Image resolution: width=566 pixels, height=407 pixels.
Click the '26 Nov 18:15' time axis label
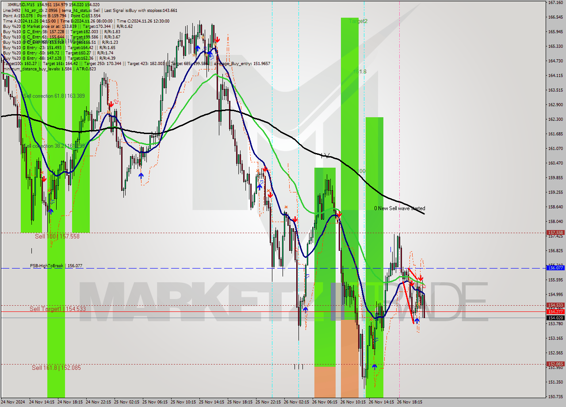(409, 403)
